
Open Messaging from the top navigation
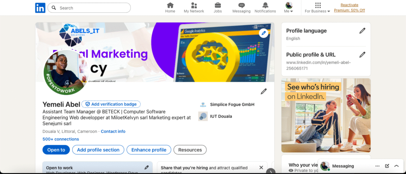(241, 7)
